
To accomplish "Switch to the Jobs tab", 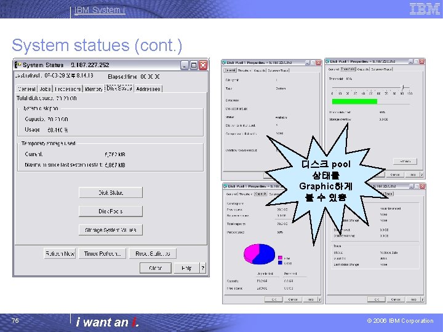I will (45, 89).
